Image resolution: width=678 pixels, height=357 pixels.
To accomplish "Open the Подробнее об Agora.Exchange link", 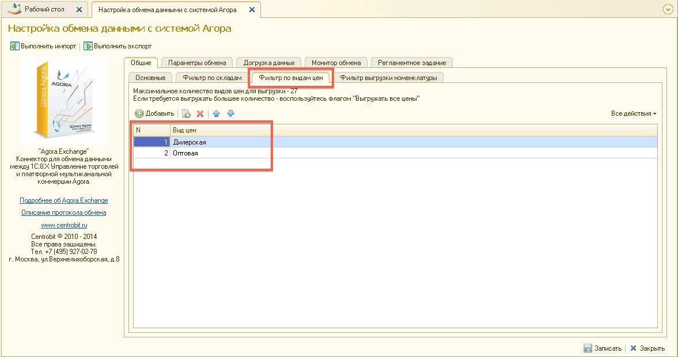I will pos(63,200).
